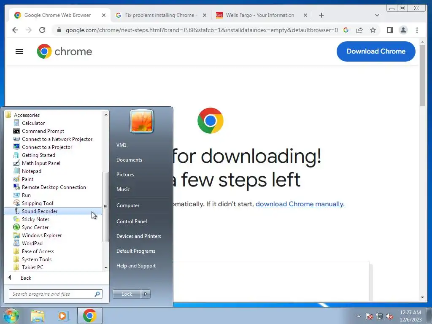Switch to Wells Fargo tab

tap(260, 15)
